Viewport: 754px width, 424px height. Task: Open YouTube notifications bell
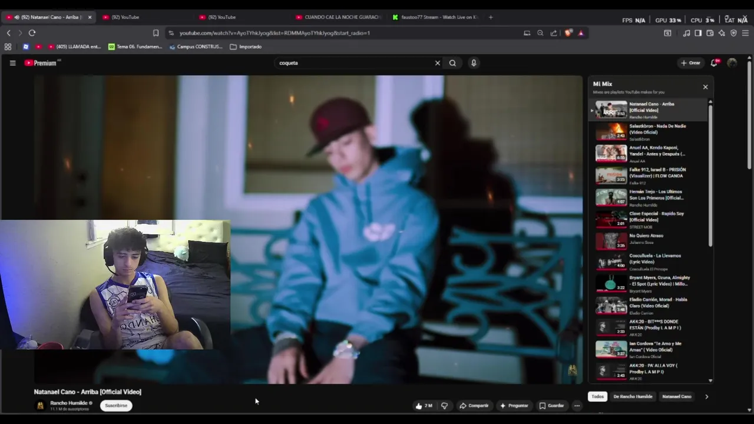[714, 63]
